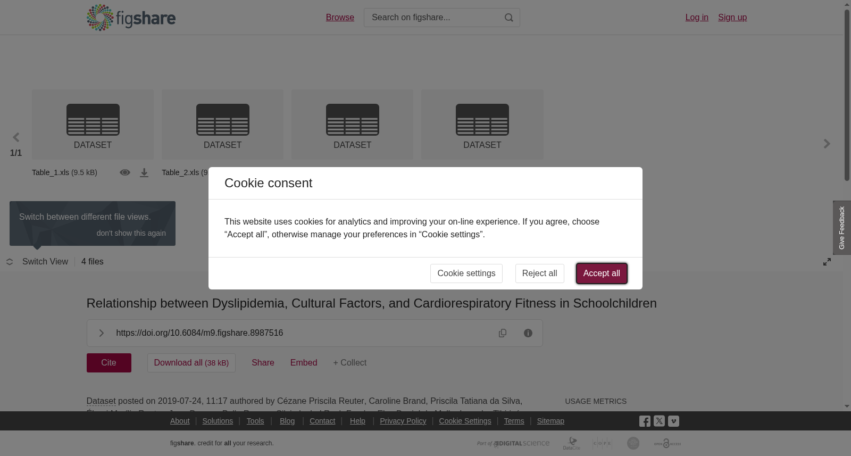Go to the previous file carousel page
This screenshot has width=851, height=456.
point(16,138)
